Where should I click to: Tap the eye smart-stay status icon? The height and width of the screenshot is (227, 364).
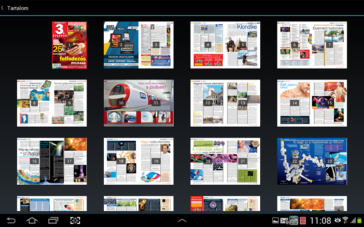[x=338, y=220]
